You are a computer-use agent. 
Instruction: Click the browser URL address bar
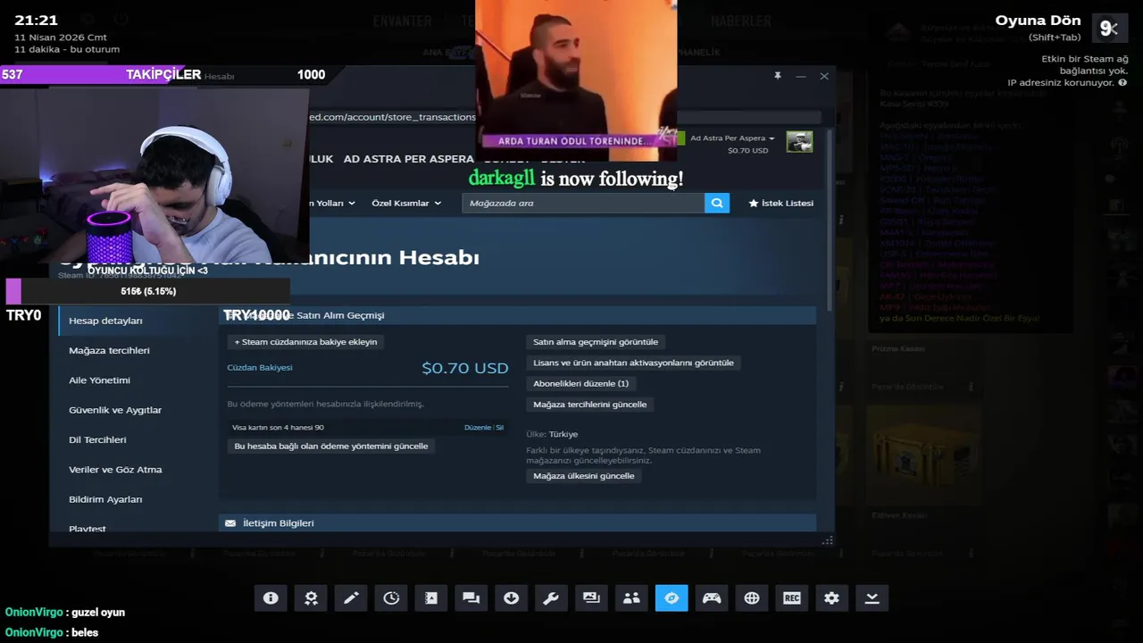click(x=563, y=117)
